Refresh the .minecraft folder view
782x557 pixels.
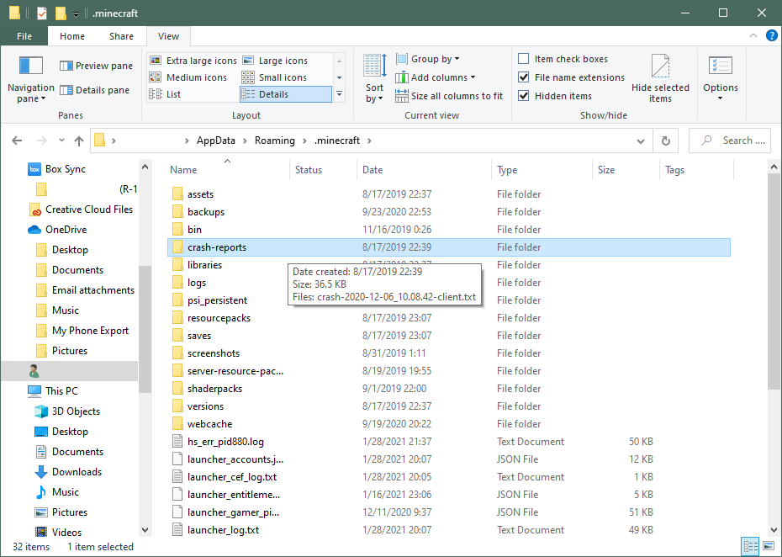point(665,141)
